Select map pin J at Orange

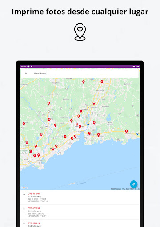click(65, 137)
